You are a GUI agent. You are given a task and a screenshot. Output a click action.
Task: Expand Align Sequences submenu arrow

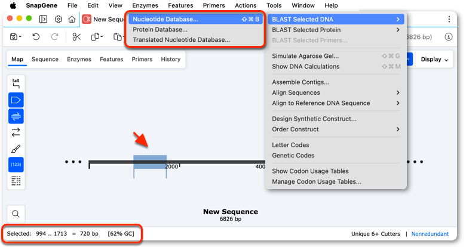click(398, 92)
